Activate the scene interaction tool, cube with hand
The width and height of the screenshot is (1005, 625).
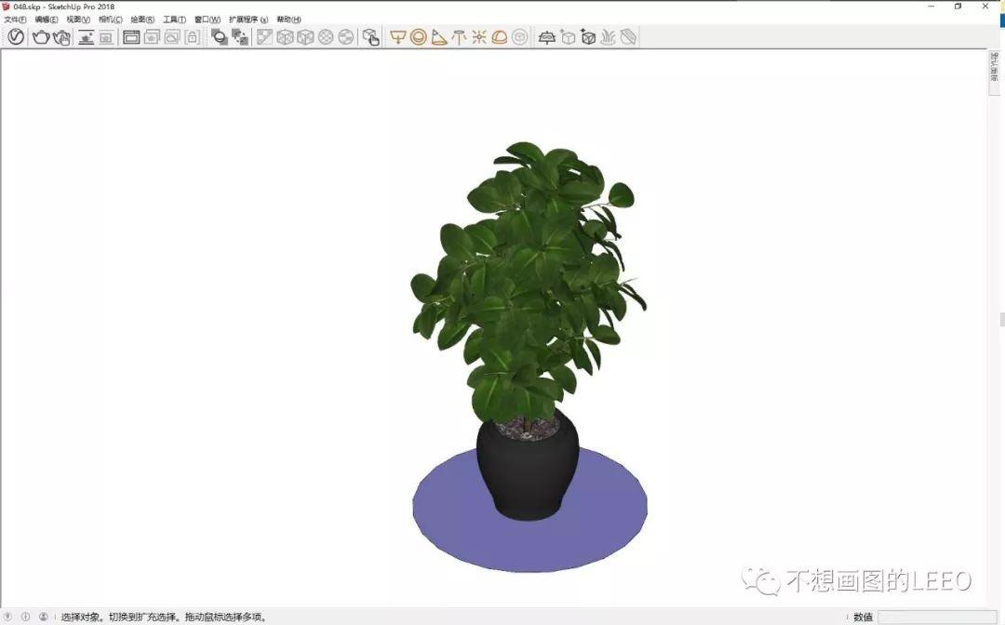click(x=371, y=37)
